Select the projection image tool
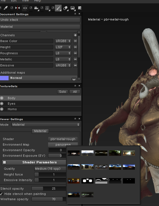Screen dimensions: 159x206 click(x=73, y=8)
